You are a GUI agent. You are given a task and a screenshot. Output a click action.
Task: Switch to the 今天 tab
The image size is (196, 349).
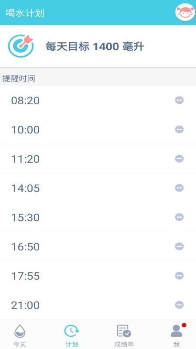20,336
